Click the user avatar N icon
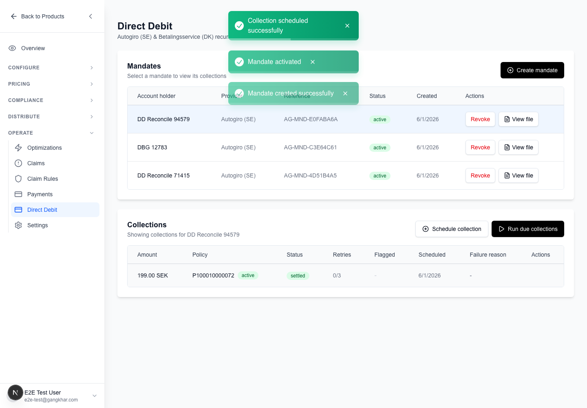The image size is (587, 408). pyautogui.click(x=15, y=393)
